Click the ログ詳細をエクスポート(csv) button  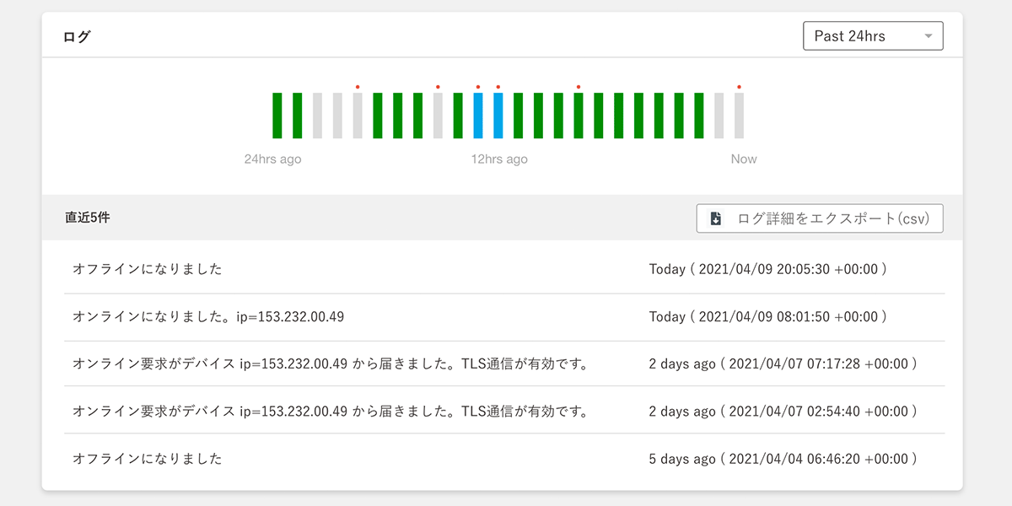coord(819,218)
